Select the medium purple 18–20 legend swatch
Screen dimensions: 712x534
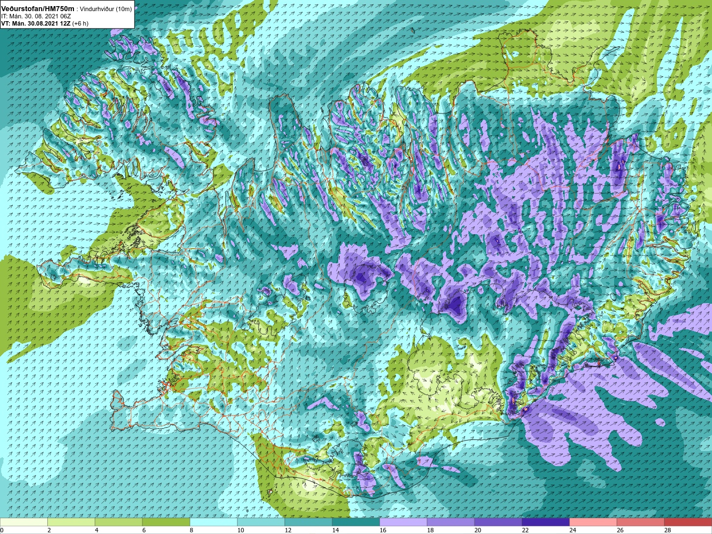(451, 522)
